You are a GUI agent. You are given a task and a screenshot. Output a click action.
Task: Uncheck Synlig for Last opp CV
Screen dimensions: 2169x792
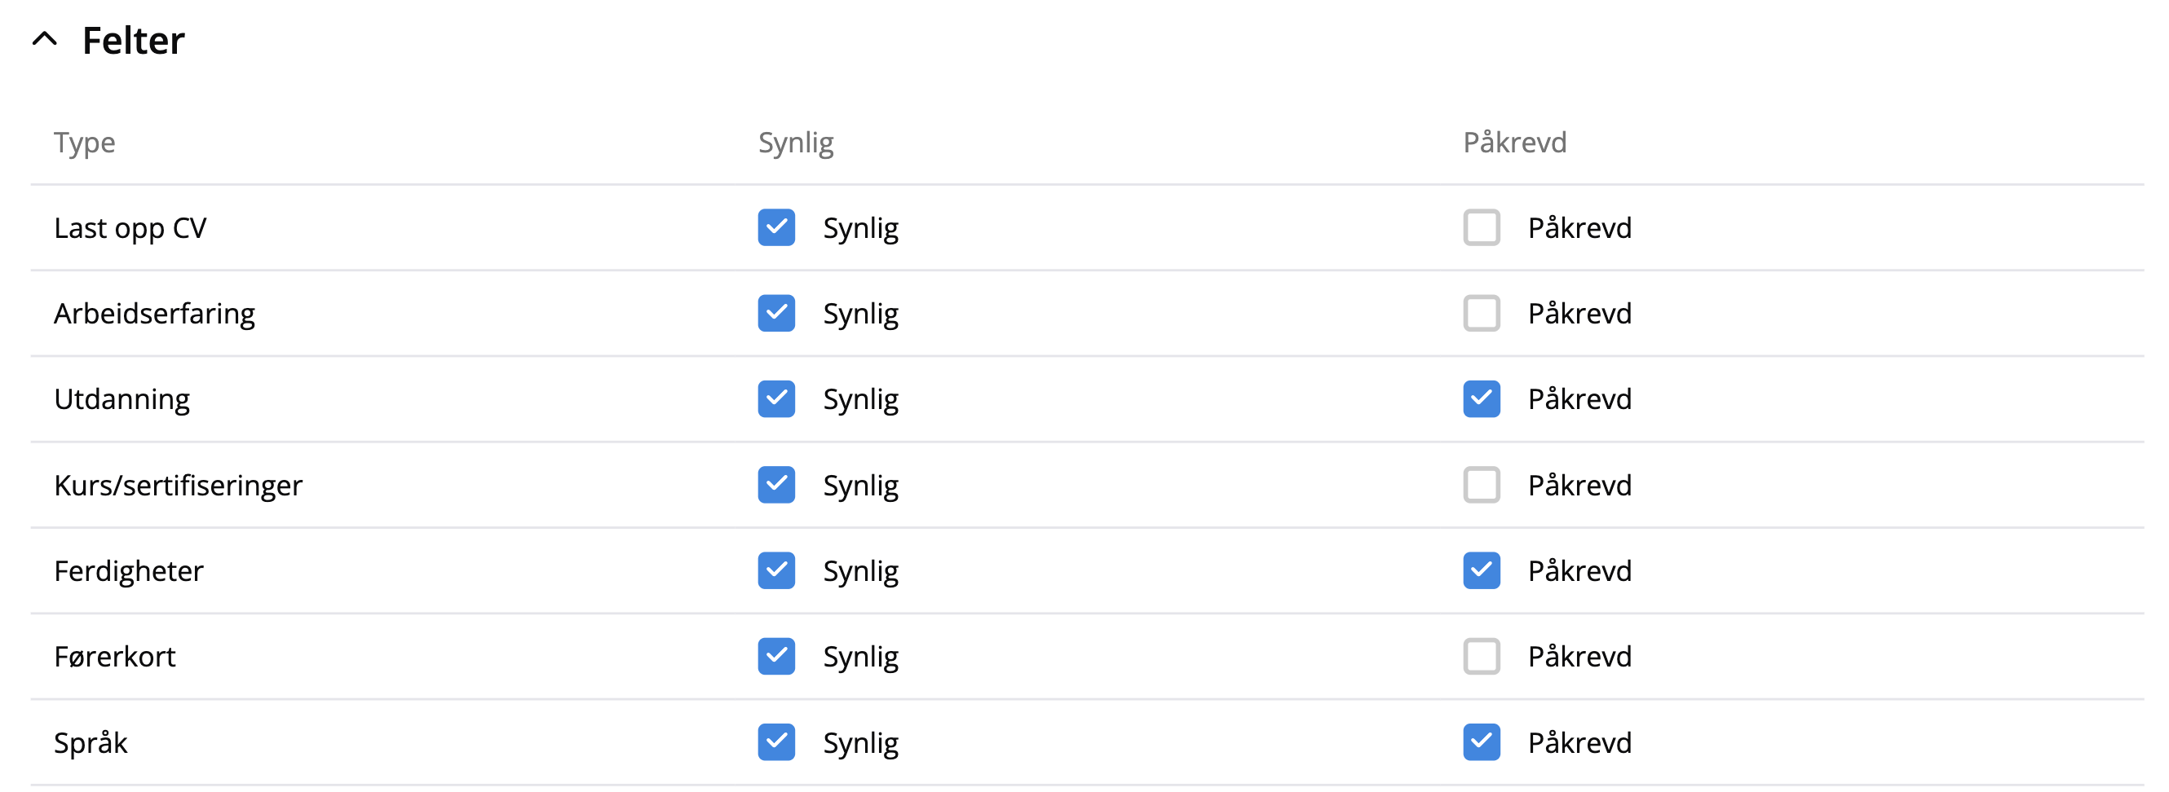[x=775, y=228]
